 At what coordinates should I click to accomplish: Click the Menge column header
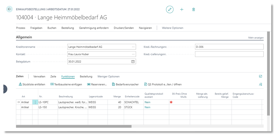[x=117, y=97]
